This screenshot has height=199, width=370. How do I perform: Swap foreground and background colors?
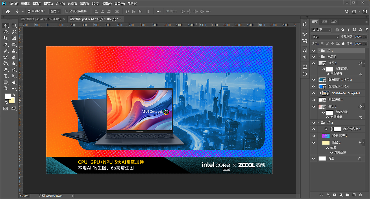pos(14,95)
